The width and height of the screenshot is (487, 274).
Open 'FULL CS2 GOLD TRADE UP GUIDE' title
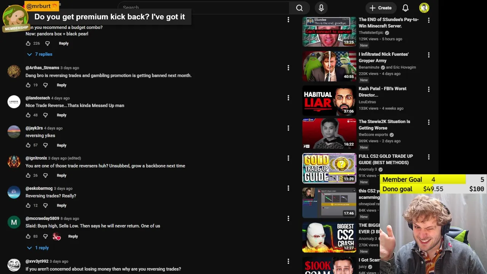[x=386, y=159]
